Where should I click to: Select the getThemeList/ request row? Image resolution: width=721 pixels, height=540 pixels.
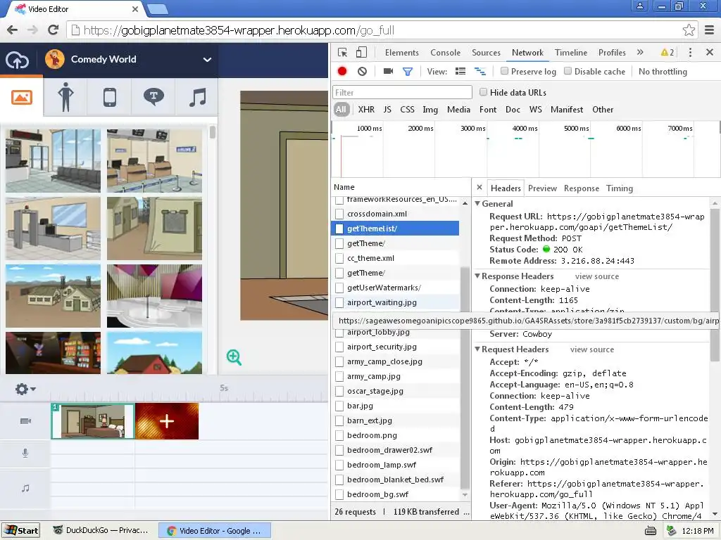coord(396,229)
